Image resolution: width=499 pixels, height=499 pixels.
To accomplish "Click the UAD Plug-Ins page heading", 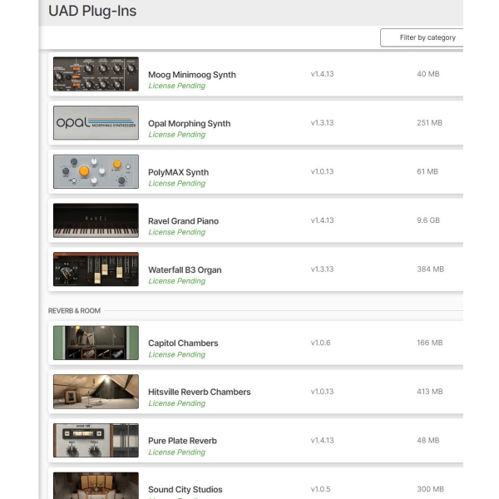I will [92, 11].
